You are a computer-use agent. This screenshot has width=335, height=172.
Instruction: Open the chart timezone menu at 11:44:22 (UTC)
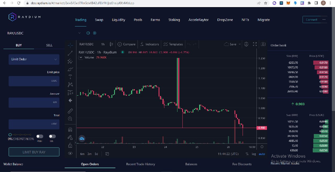228,154
